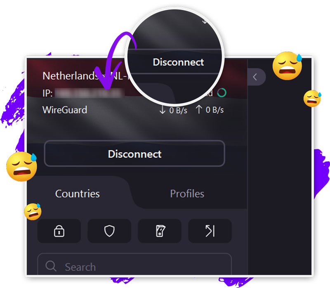Click the download speed down arrow
330x288 pixels.
162,110
